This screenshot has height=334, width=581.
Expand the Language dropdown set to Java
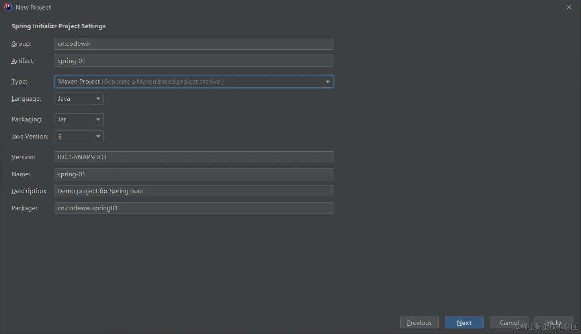click(x=79, y=99)
